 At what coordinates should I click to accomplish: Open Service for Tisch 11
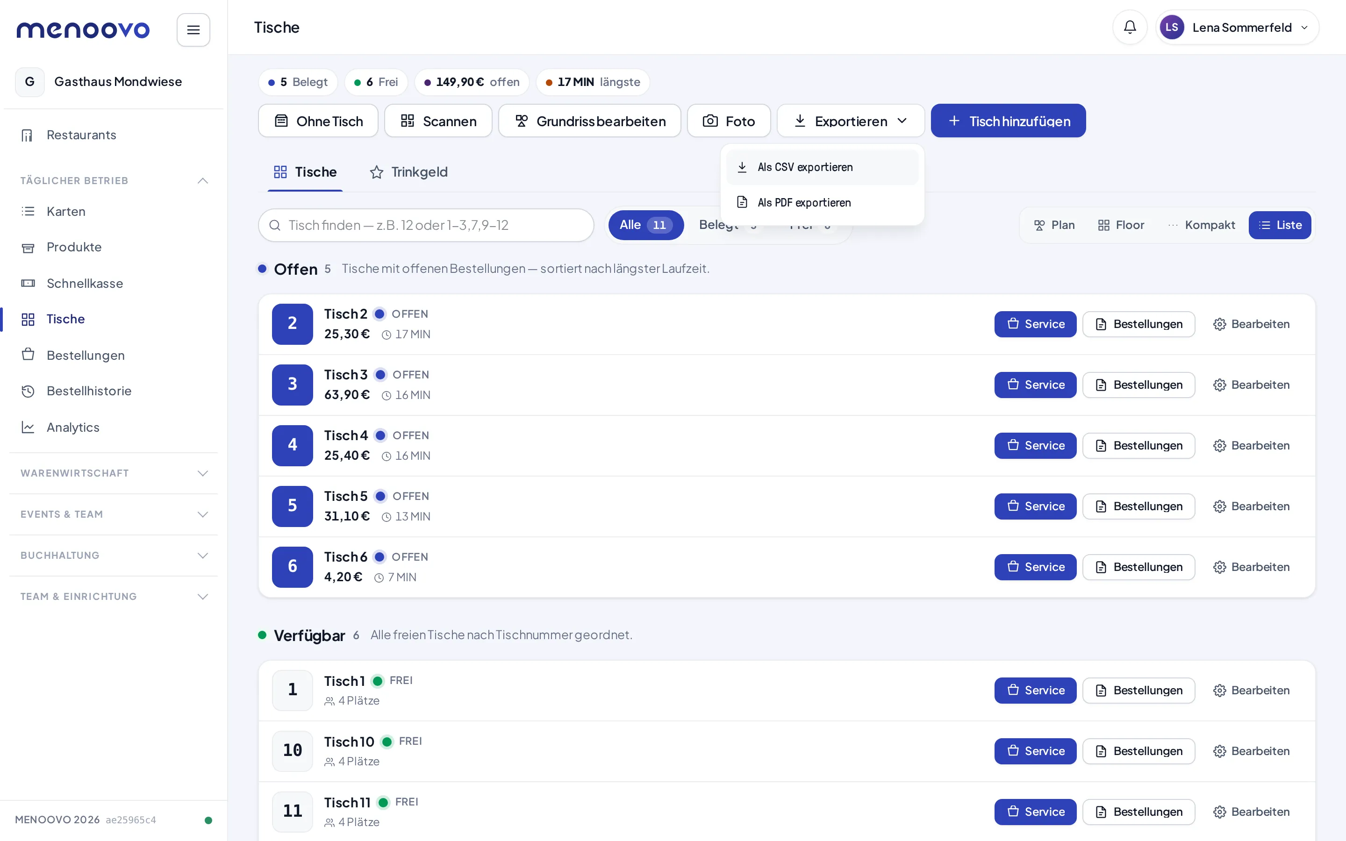point(1035,812)
